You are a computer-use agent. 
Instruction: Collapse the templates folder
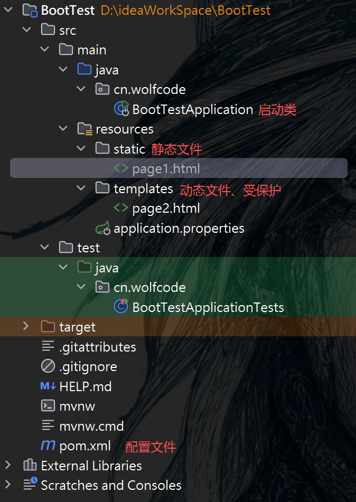(81, 188)
